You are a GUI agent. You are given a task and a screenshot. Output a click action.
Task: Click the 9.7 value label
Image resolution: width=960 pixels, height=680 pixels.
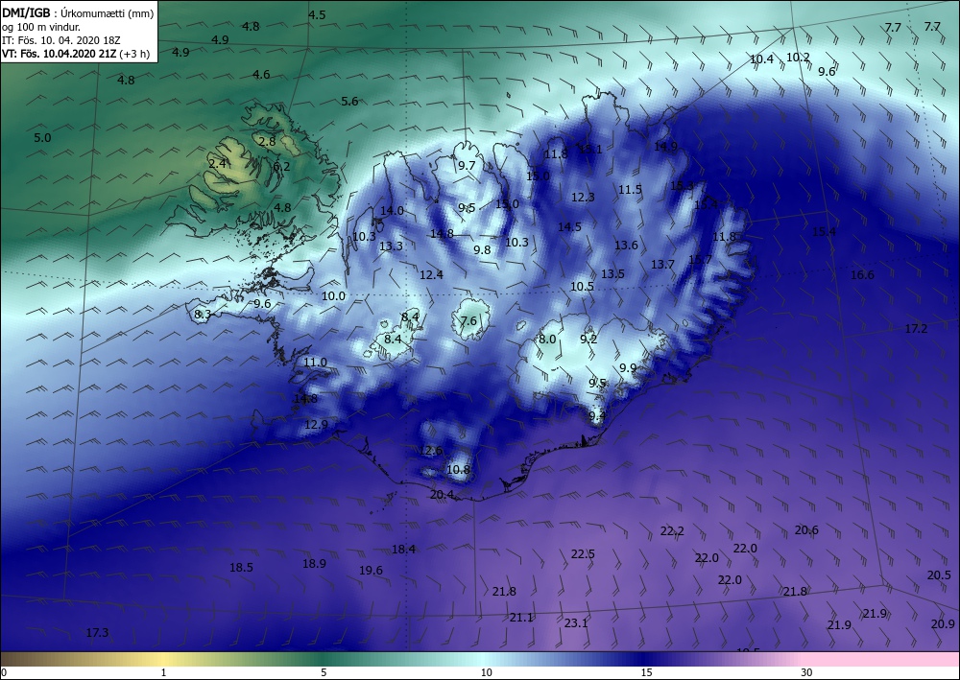467,166
